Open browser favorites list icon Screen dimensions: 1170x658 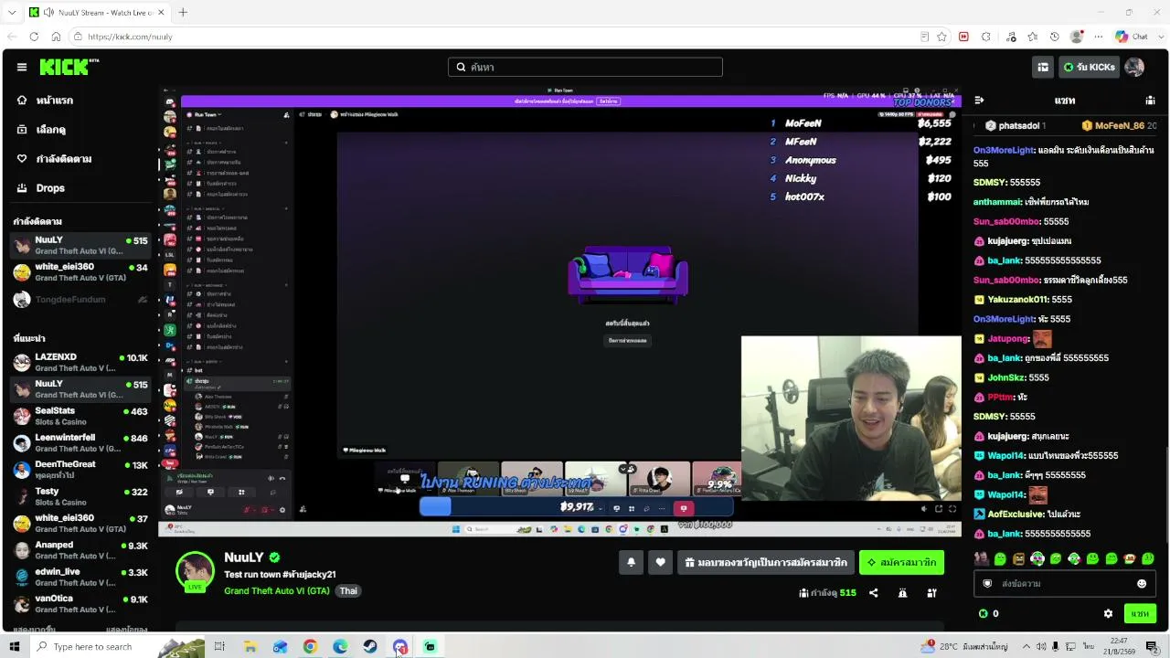pyautogui.click(x=1032, y=37)
